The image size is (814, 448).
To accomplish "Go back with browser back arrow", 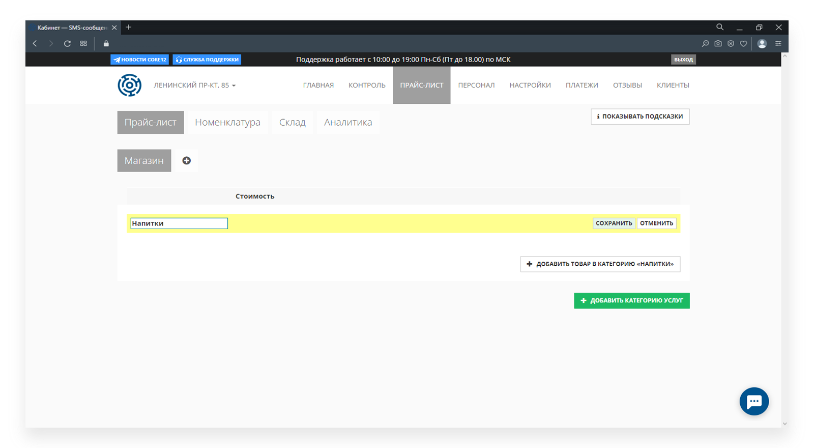I will (35, 44).
